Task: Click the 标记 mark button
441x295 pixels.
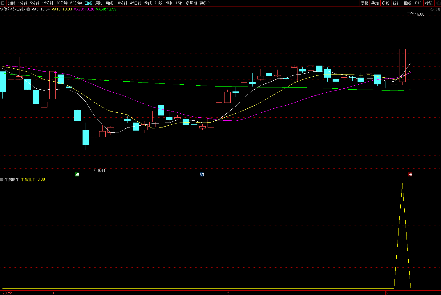Action: (429, 3)
